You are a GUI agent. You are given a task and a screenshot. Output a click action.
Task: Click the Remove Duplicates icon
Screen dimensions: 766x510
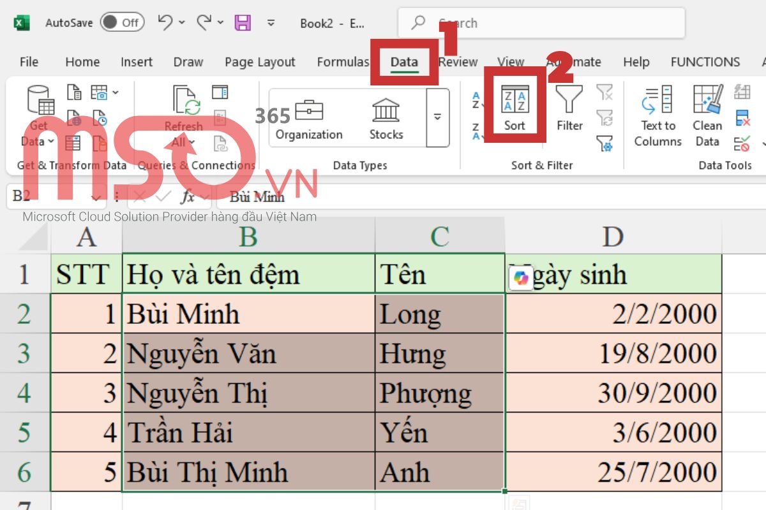(742, 118)
